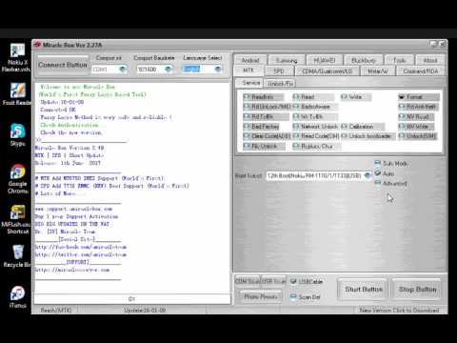The height and width of the screenshot is (343, 457).
Task: Click the Connect Button
Action: point(63,65)
